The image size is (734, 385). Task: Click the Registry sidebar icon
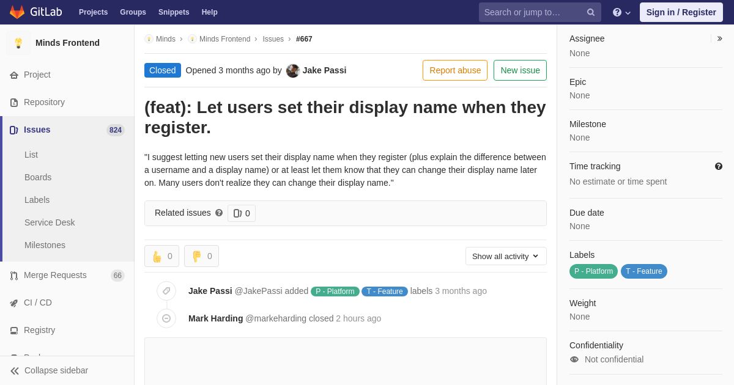[14, 331]
